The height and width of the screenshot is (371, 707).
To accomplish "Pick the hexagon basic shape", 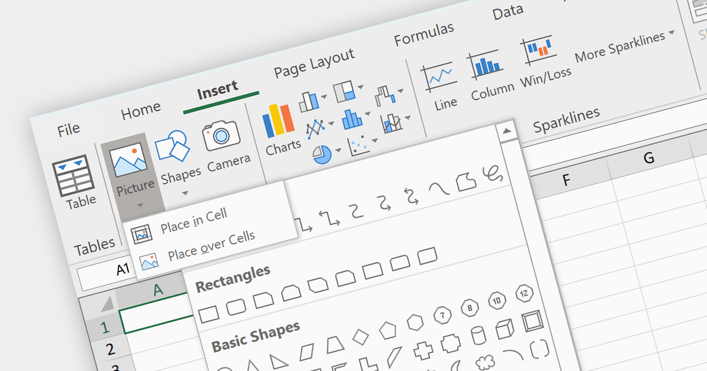I will (x=415, y=322).
